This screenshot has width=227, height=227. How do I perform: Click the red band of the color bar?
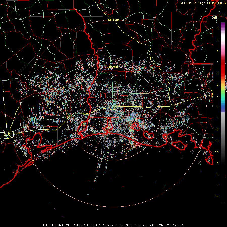(x=223, y=68)
